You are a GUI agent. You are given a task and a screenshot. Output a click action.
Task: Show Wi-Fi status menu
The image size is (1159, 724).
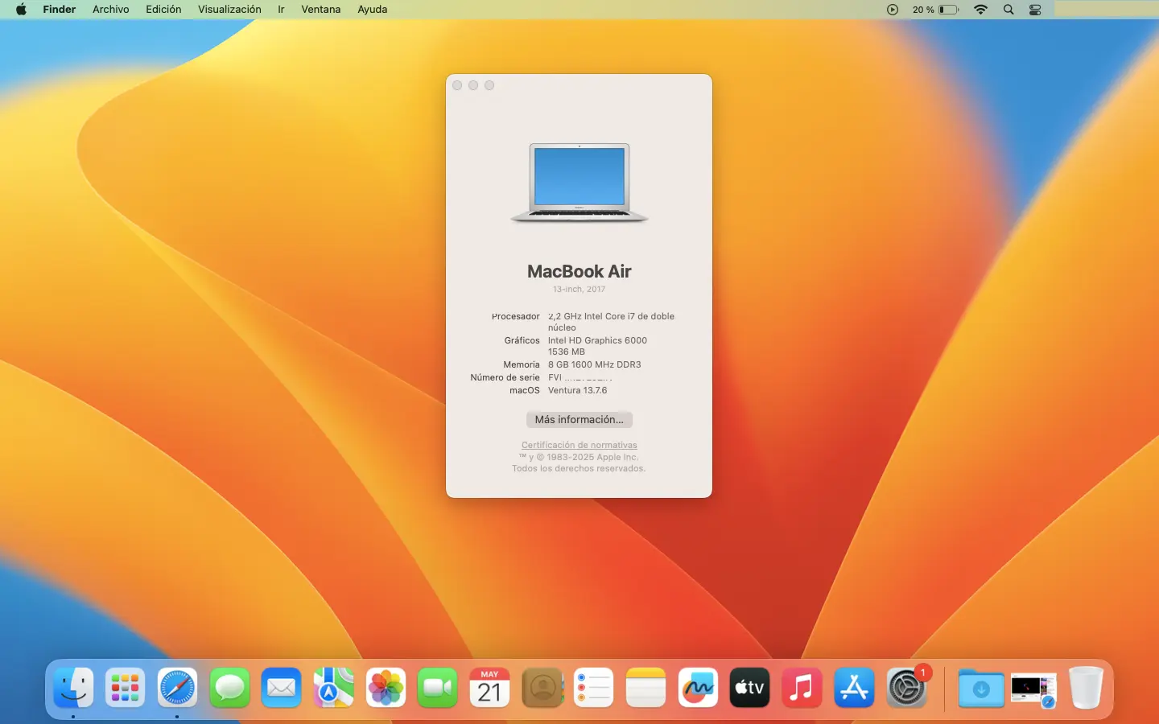pyautogui.click(x=980, y=10)
